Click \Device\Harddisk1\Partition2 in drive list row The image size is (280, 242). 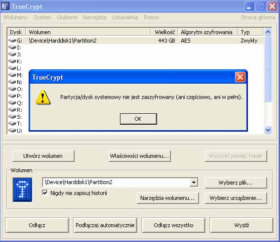[x=63, y=41]
